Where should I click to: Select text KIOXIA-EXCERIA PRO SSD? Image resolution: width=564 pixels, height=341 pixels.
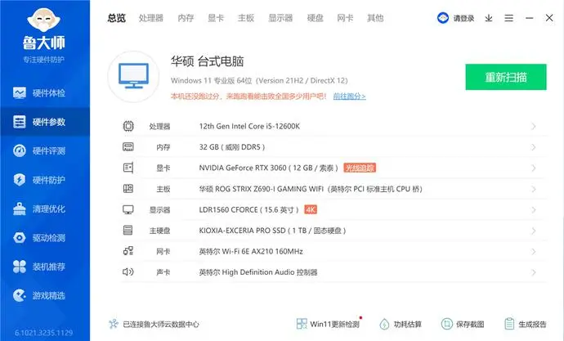click(x=243, y=231)
